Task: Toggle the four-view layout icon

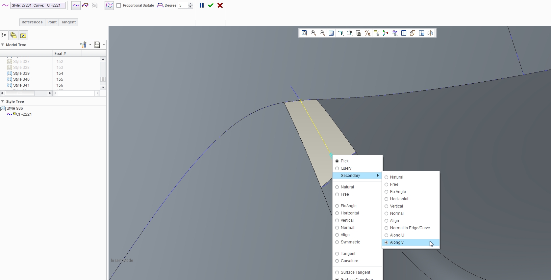Action: coord(421,33)
